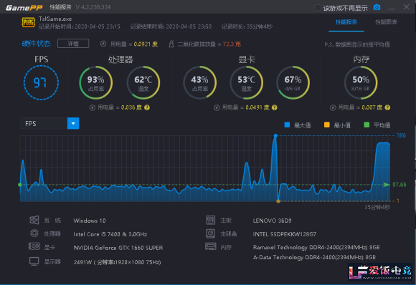Click the green average marker at chart start

click(20, 185)
